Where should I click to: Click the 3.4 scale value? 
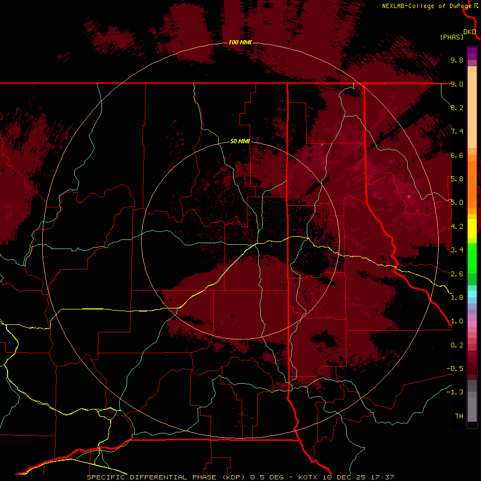tap(457, 250)
